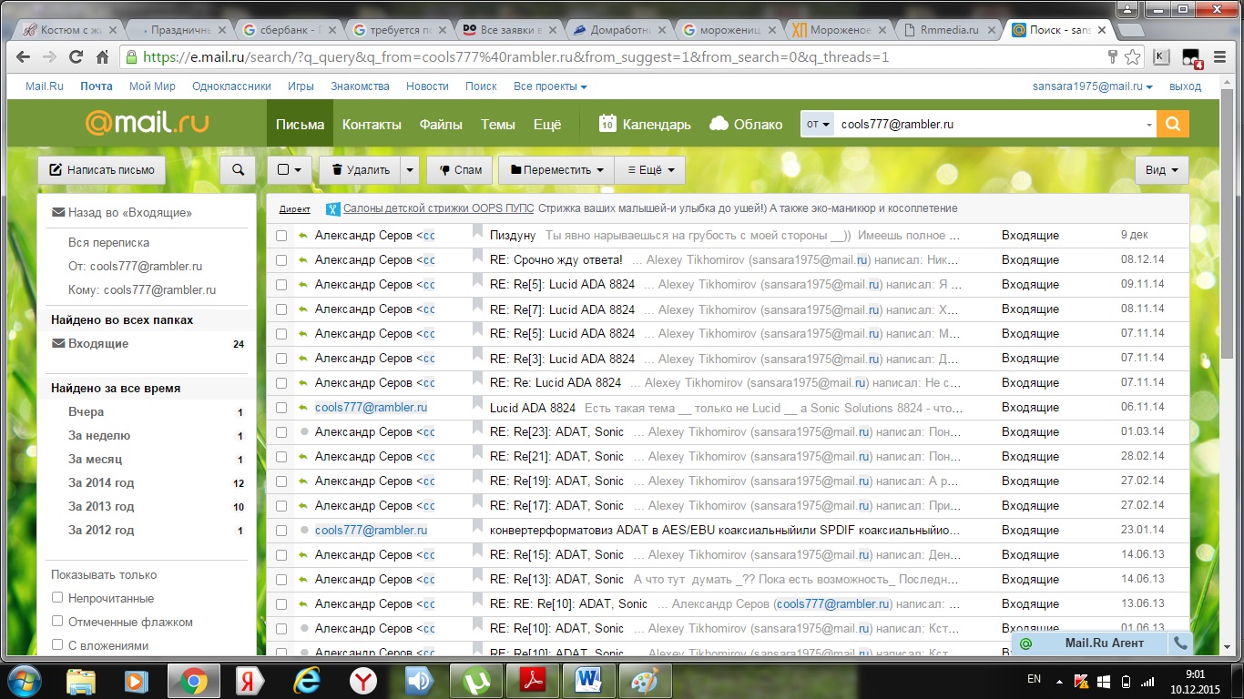Launch Internet Explorer from the taskbar
The image size is (1244, 699).
point(307,680)
